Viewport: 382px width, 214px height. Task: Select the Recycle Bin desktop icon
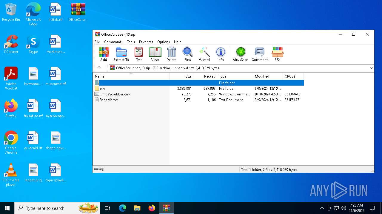click(11, 12)
